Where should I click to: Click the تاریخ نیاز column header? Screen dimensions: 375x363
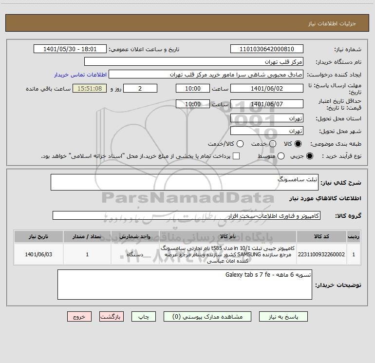pyautogui.click(x=38, y=236)
